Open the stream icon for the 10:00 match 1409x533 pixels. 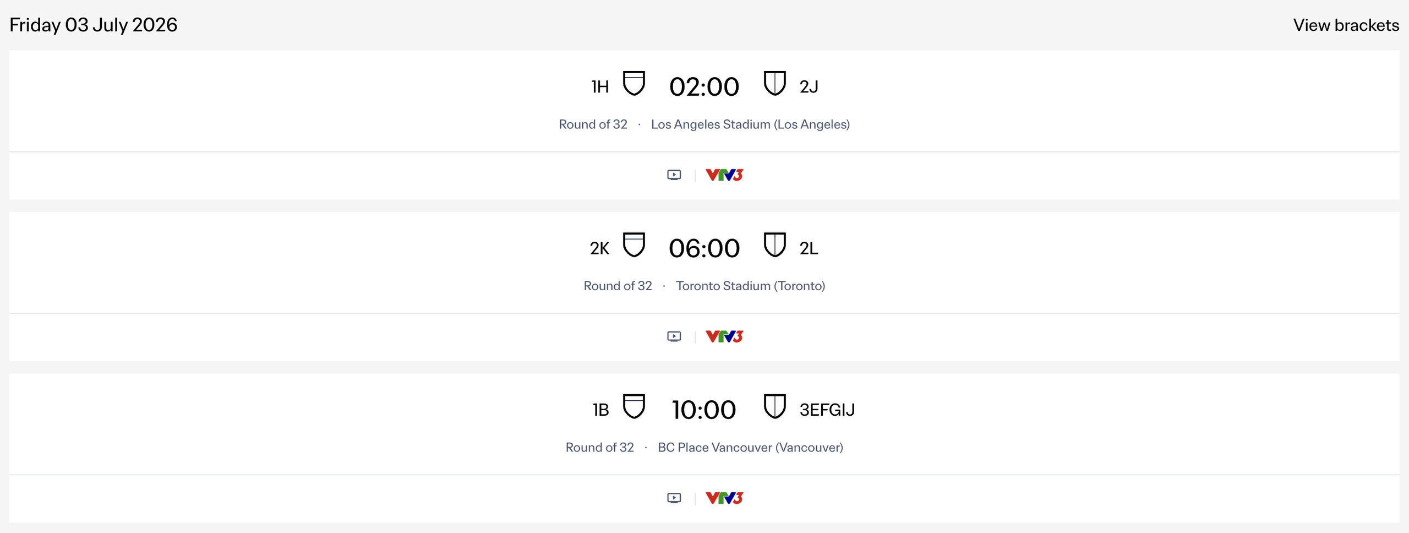point(674,497)
